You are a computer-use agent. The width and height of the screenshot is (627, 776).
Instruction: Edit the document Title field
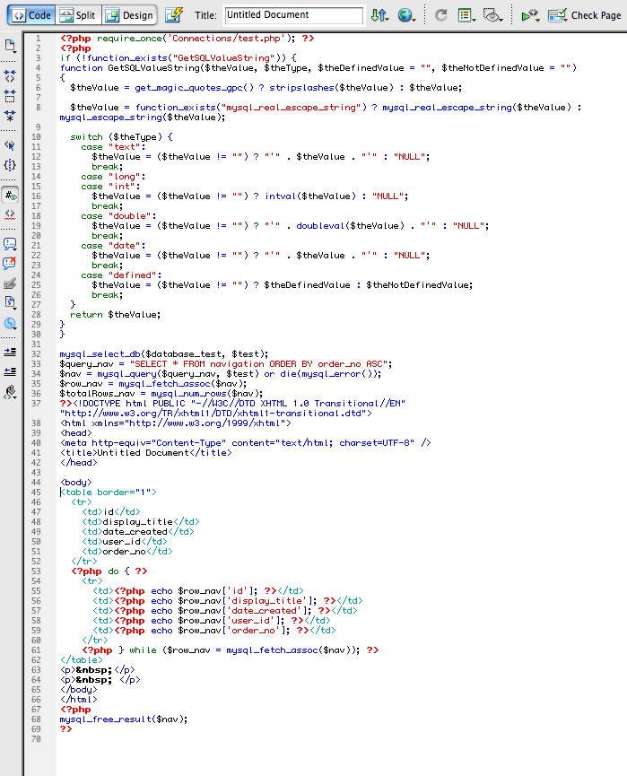293,15
